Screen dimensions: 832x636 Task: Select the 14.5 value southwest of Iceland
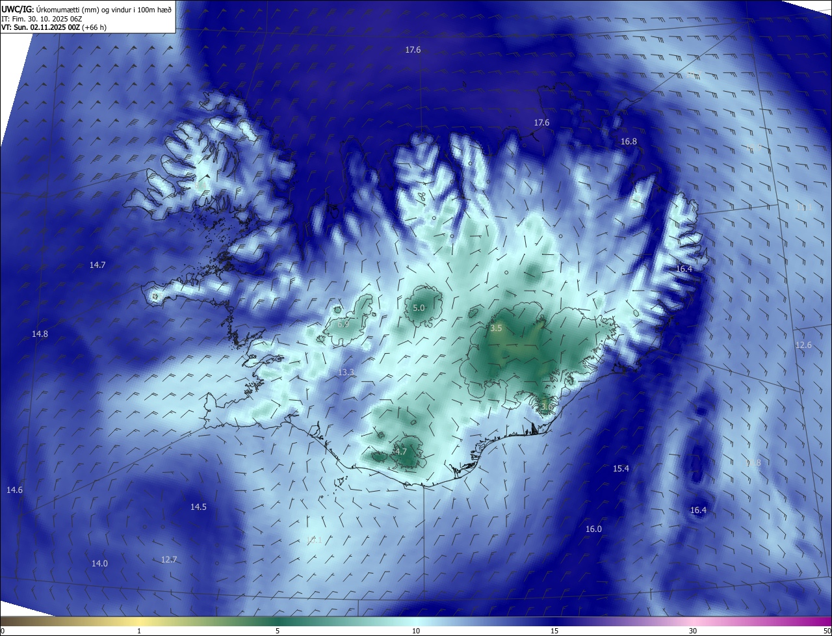pyautogui.click(x=198, y=507)
